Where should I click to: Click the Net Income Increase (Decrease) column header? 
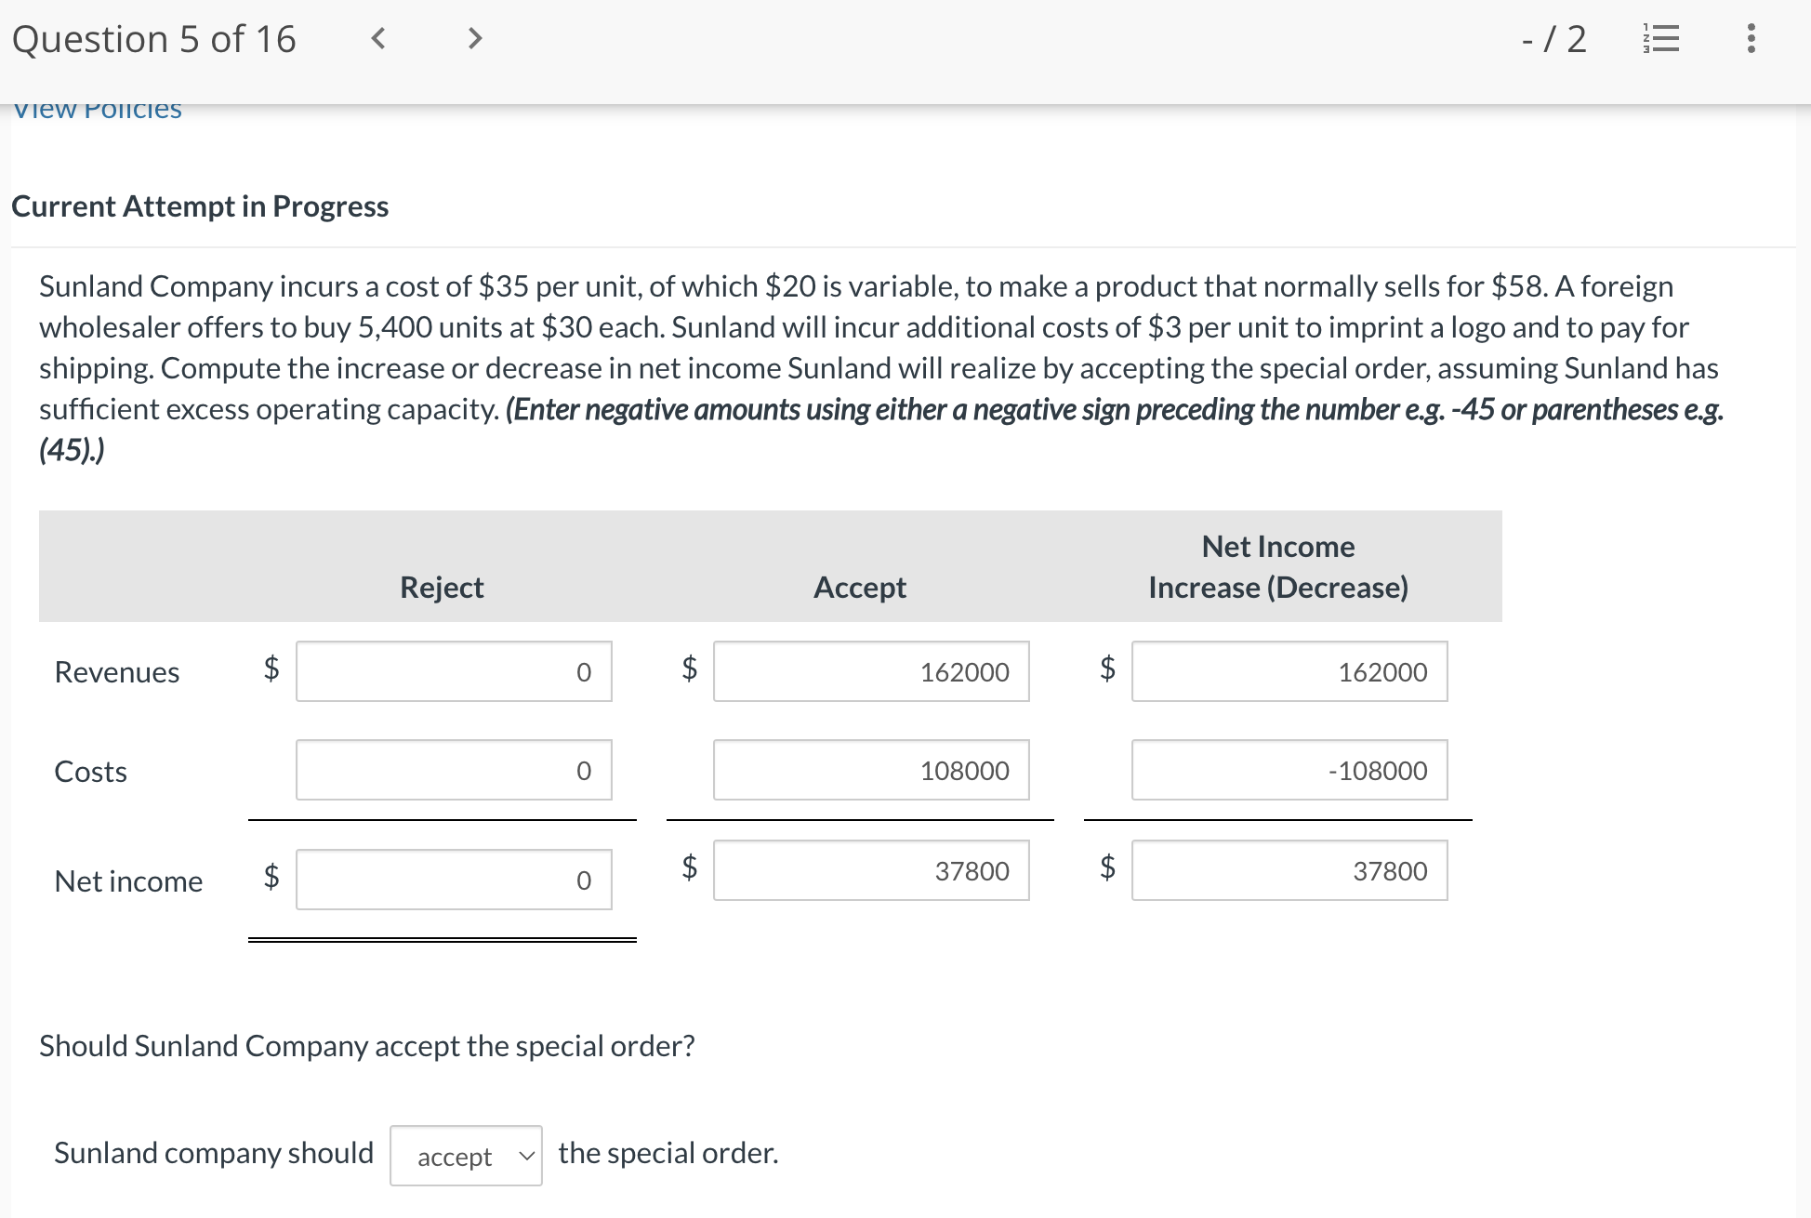coord(1277,566)
